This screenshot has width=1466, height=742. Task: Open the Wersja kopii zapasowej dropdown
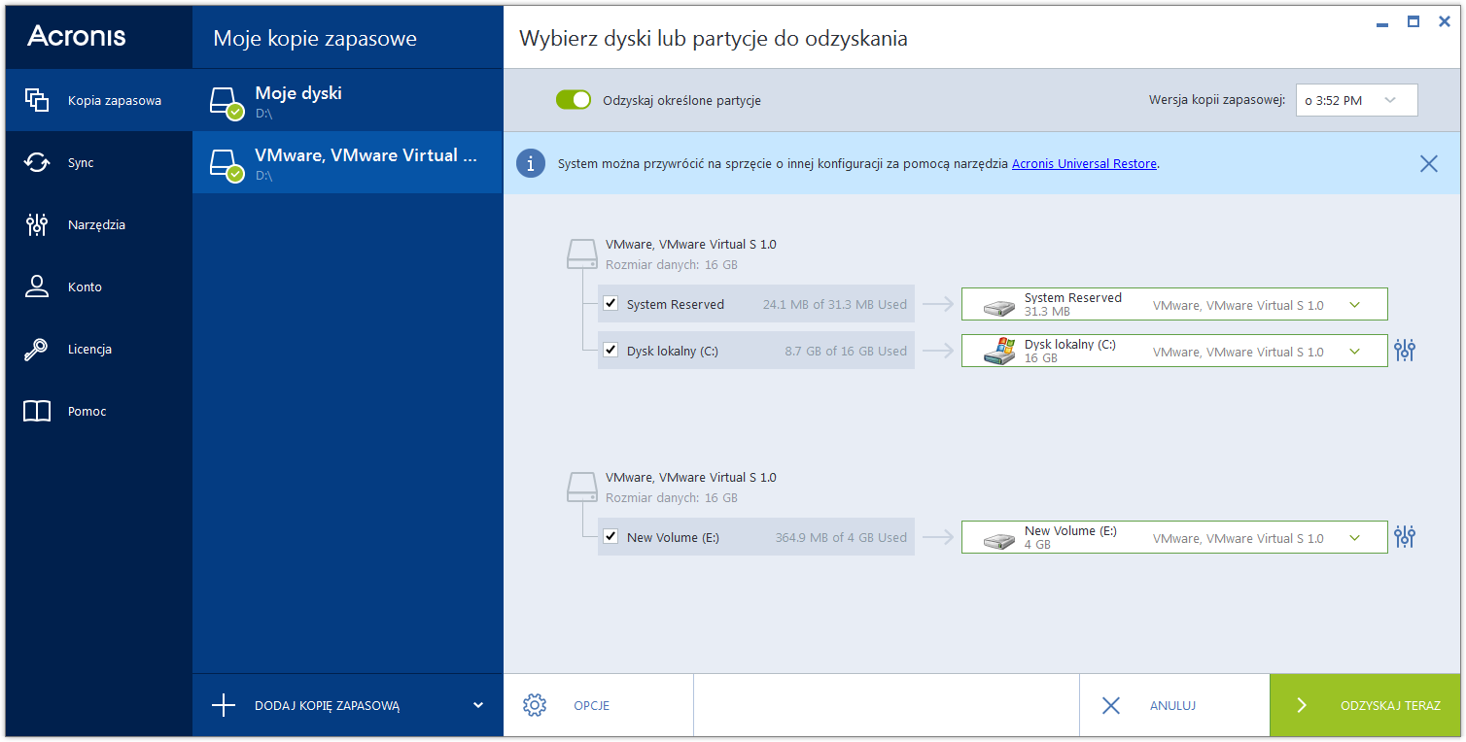[1356, 100]
